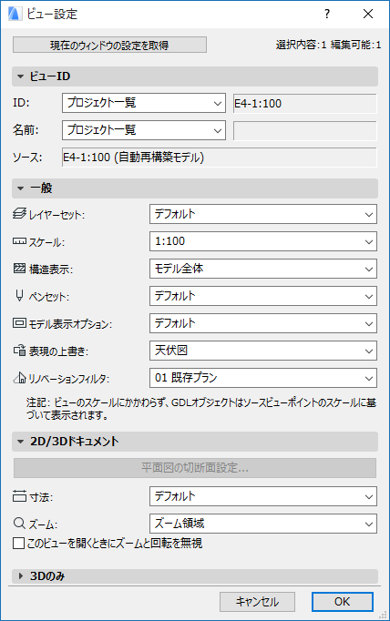The height and width of the screenshot is (621, 390).
Task: Click the graphic override icon beside 表現の上書き
Action: coord(19,351)
